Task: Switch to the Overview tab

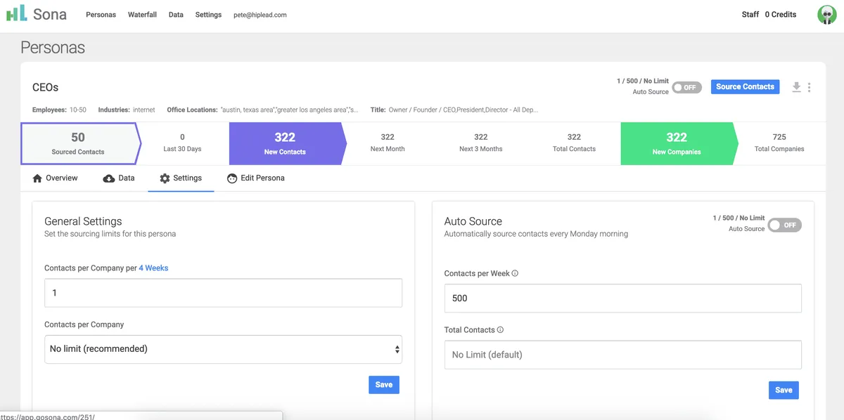Action: tap(55, 178)
